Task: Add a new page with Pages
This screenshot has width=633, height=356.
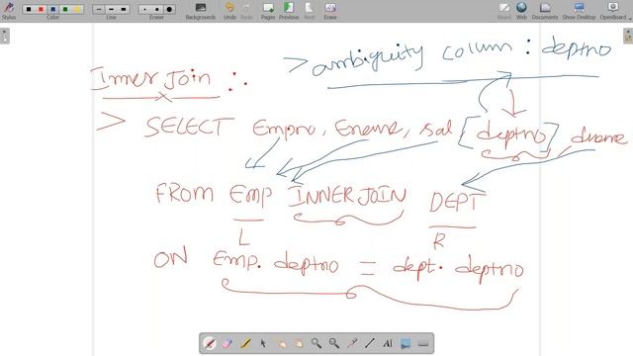Action: (x=268, y=11)
